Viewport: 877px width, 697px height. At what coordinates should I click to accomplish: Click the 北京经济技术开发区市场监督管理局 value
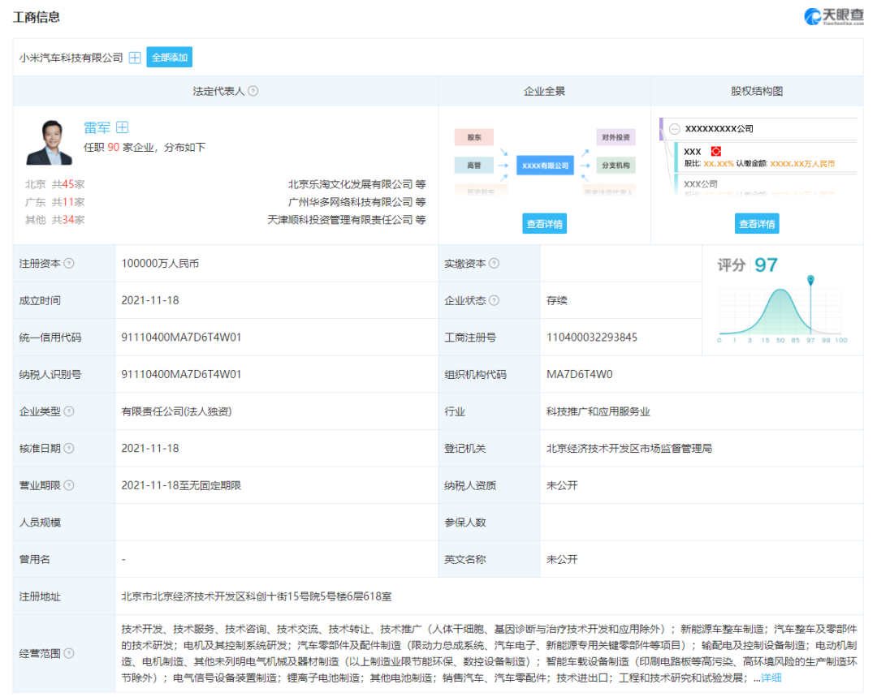click(629, 448)
